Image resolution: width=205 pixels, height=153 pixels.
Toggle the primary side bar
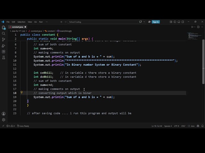click(175, 22)
